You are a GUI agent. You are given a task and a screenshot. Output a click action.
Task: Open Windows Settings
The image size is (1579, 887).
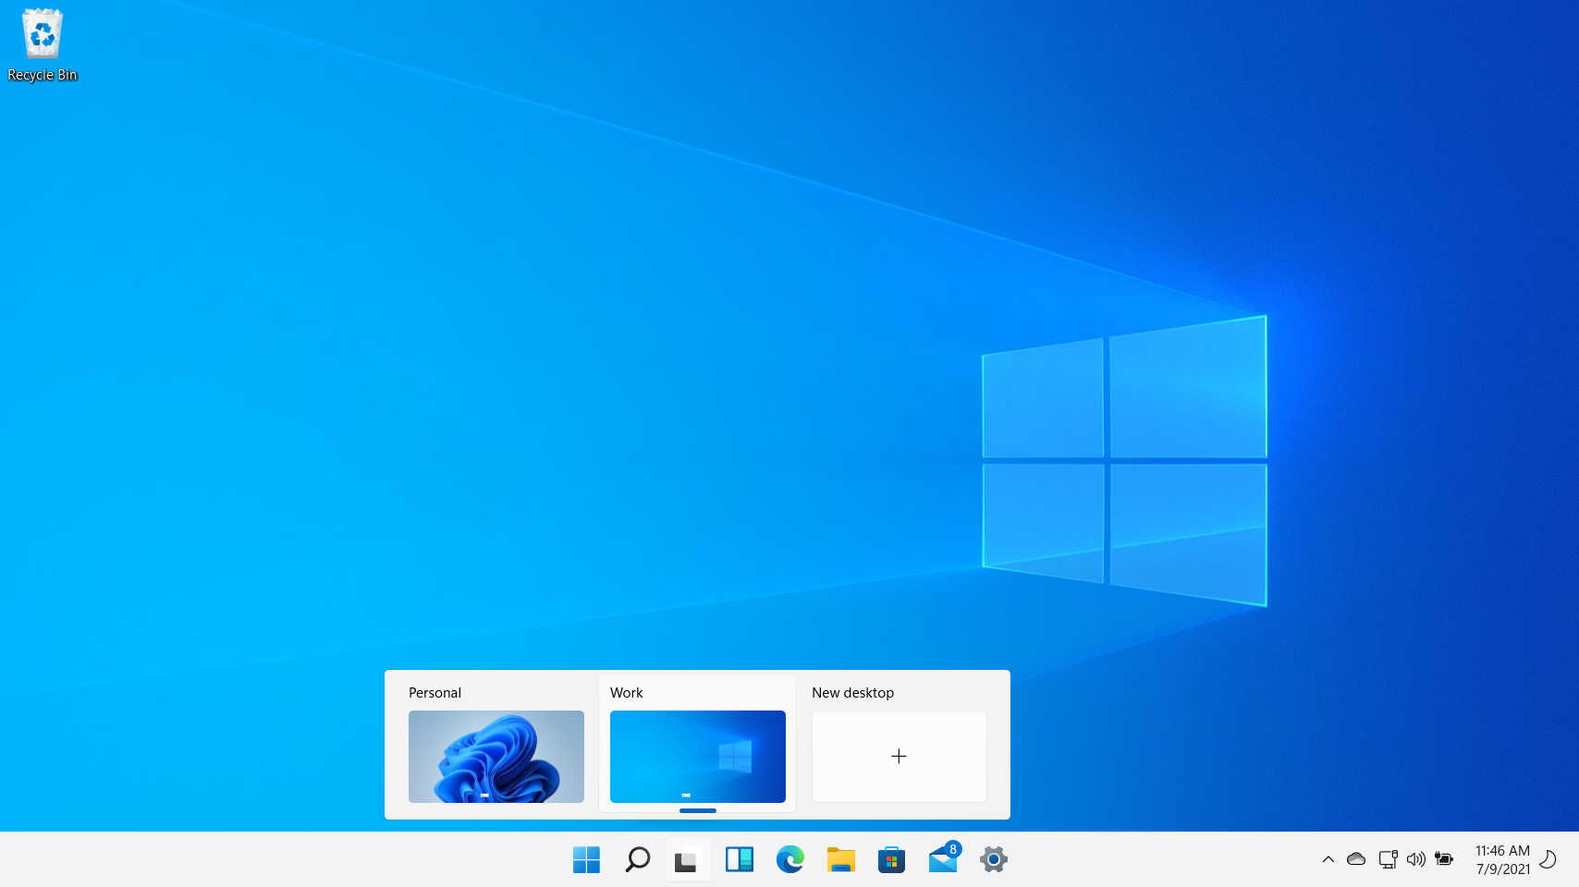[993, 859]
